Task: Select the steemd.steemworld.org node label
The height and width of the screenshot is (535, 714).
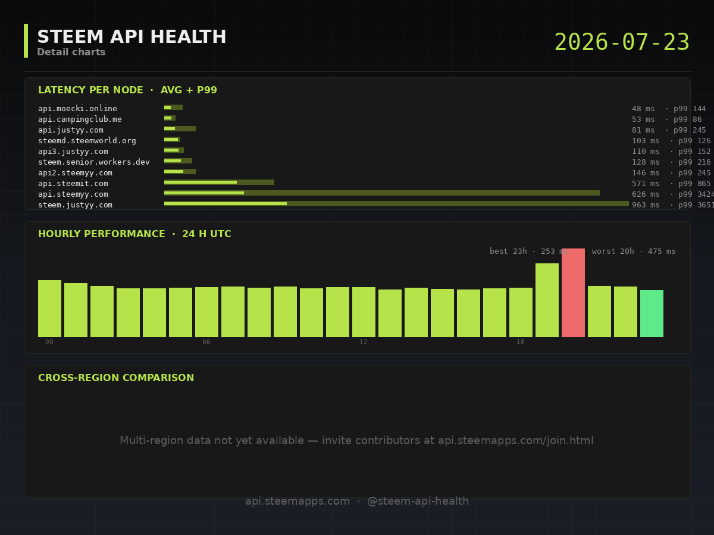Action: (x=87, y=141)
